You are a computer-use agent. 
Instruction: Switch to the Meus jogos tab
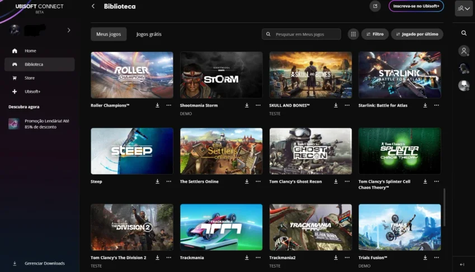(x=109, y=34)
